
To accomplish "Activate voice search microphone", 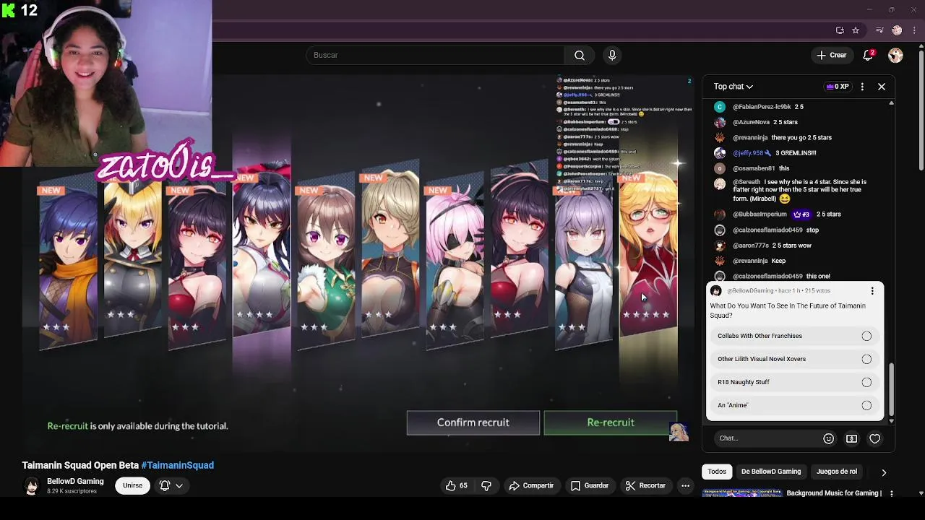I will pyautogui.click(x=612, y=55).
